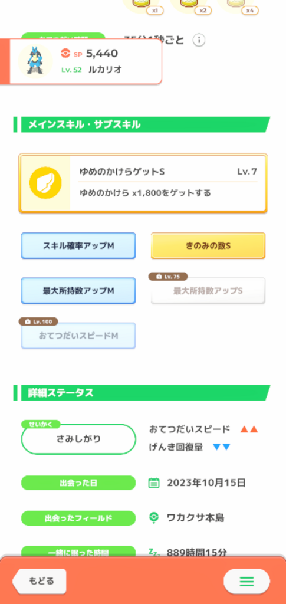
Task: Tap the blue down arrows for げんき回復量
Action: pos(221,447)
